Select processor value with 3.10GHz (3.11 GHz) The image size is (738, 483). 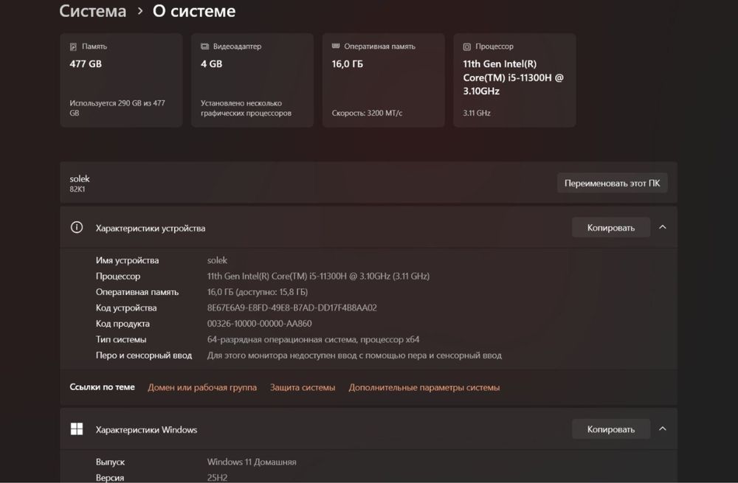(318, 276)
